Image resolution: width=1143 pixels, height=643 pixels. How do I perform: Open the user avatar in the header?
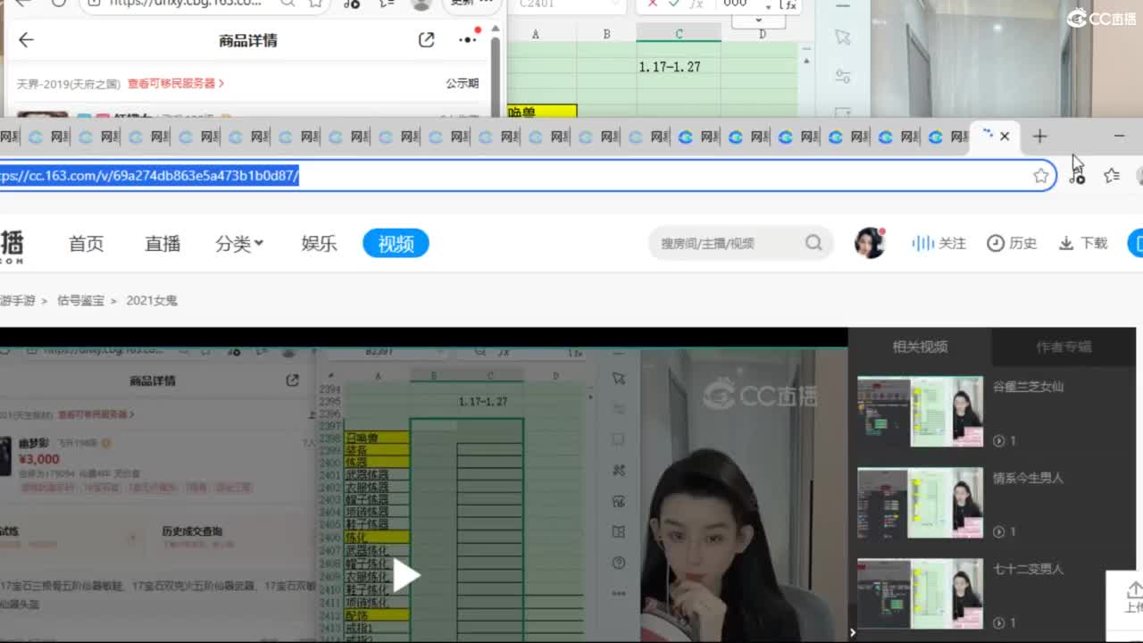pyautogui.click(x=870, y=243)
